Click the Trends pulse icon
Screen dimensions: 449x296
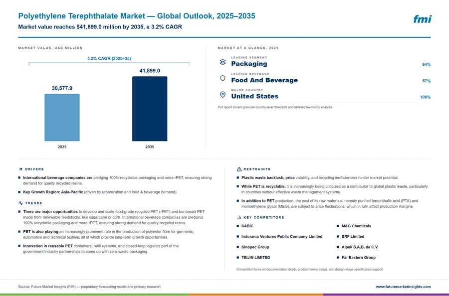tap(20, 203)
